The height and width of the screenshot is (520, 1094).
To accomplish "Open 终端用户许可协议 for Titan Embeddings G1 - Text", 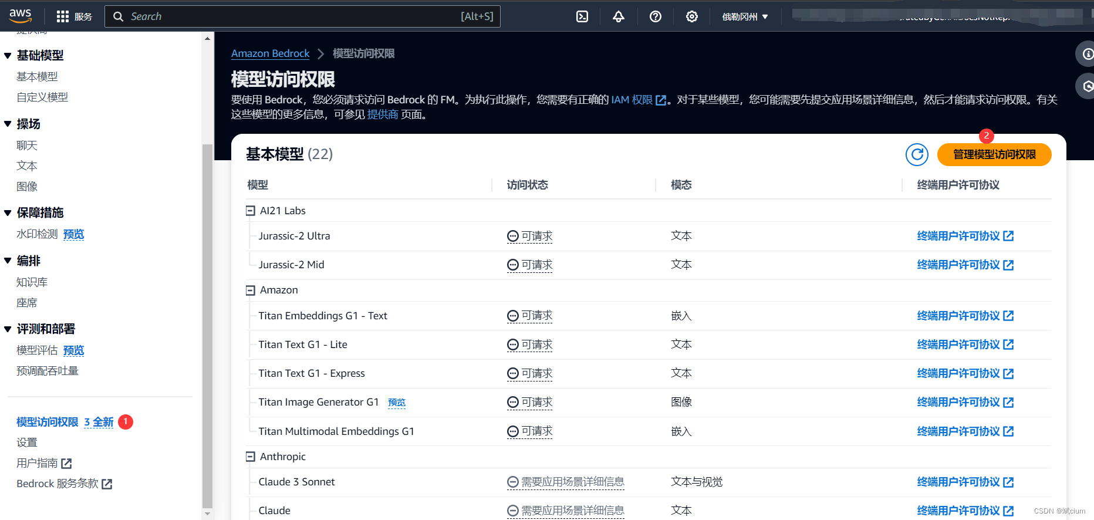I will [x=965, y=316].
